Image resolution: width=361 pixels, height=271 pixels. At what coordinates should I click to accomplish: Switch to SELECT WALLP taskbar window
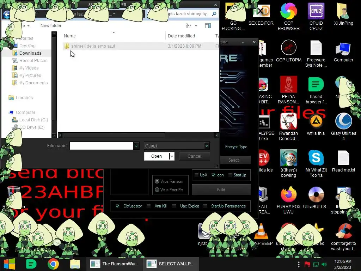click(x=171, y=264)
